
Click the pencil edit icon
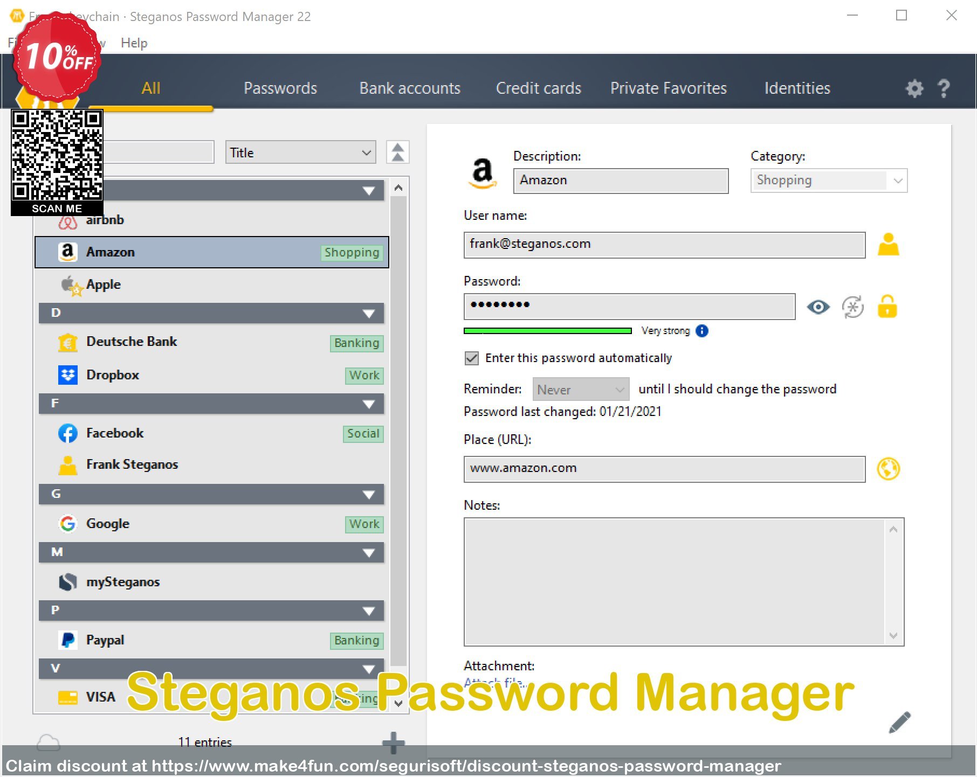(899, 723)
